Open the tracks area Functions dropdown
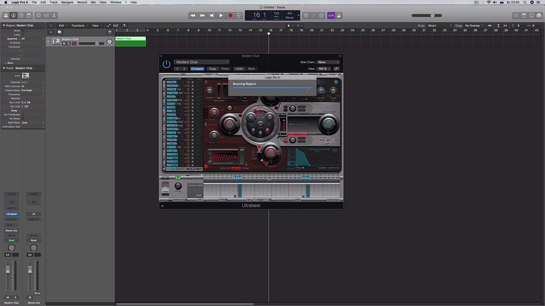 click(79, 25)
